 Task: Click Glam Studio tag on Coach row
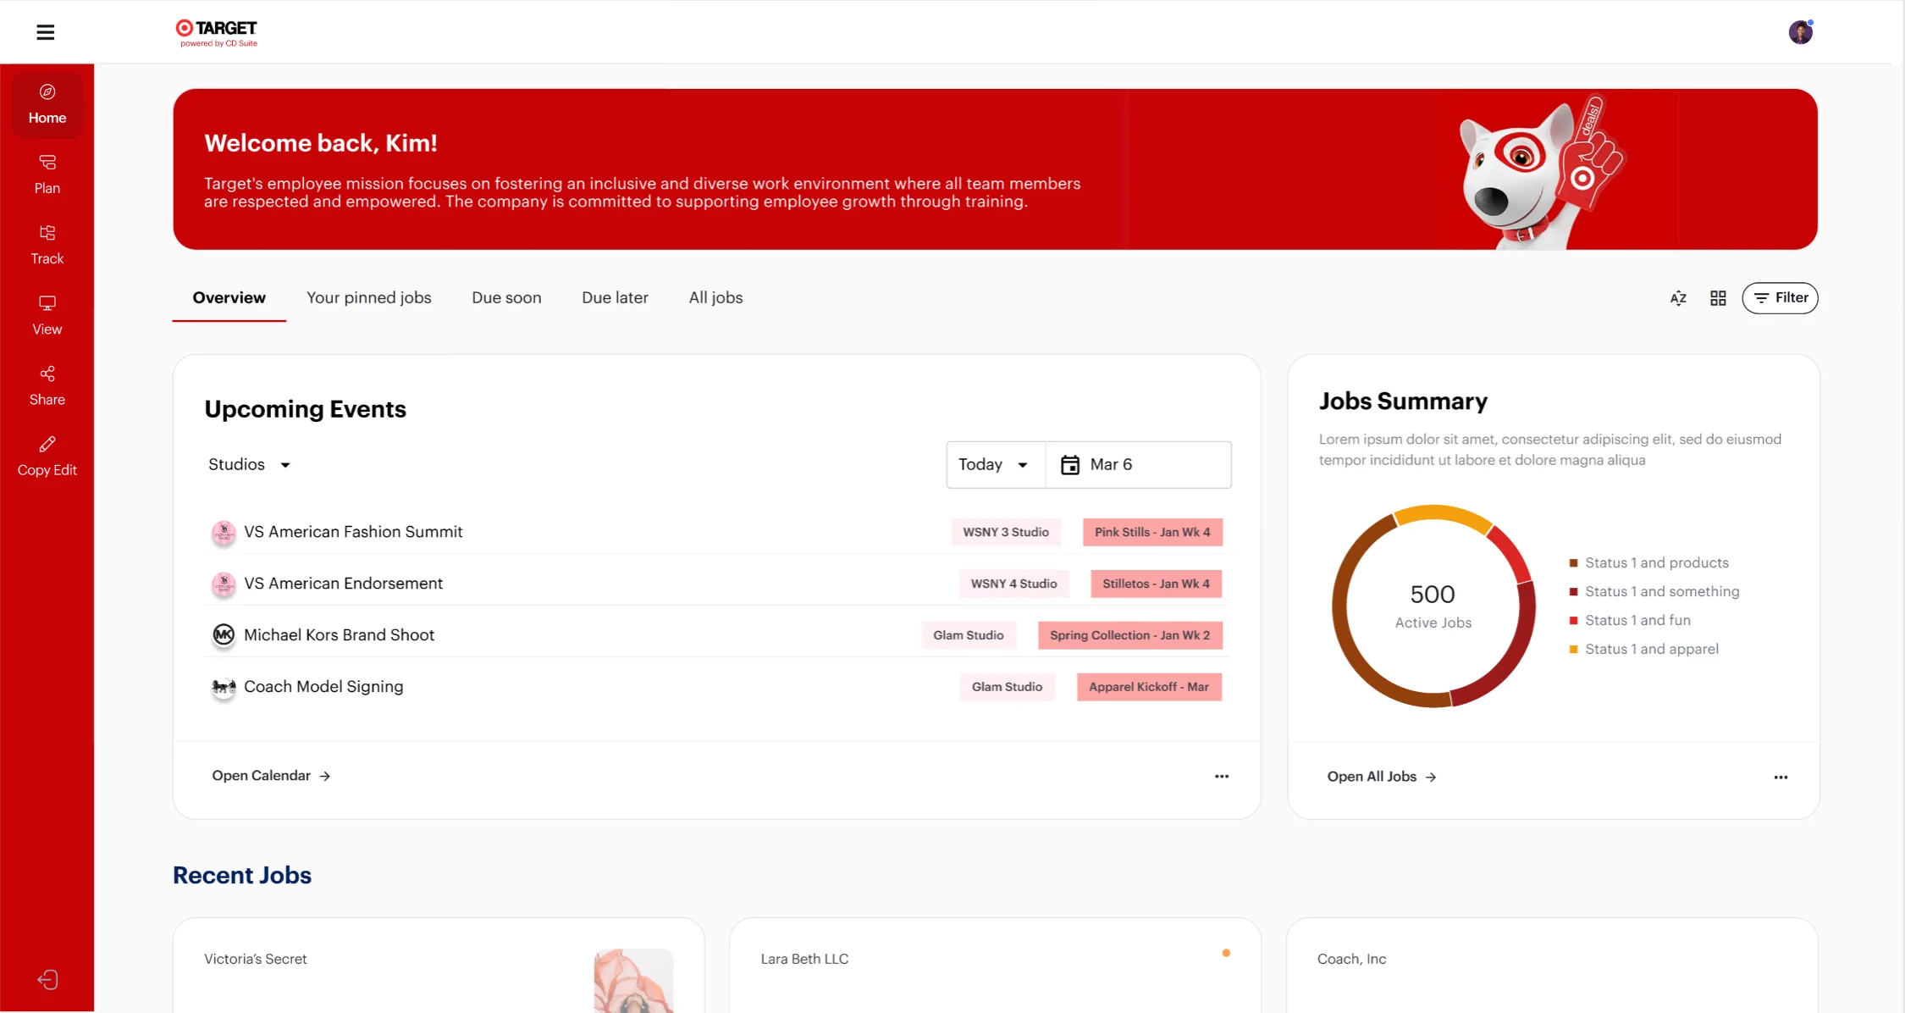pos(1007,687)
